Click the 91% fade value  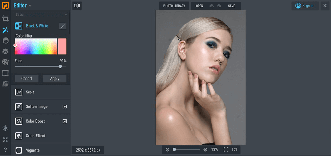[x=63, y=61]
